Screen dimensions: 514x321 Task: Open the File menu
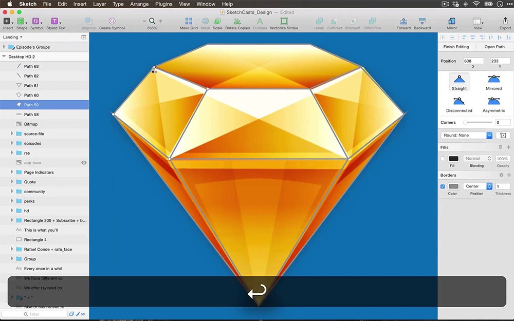[47, 4]
